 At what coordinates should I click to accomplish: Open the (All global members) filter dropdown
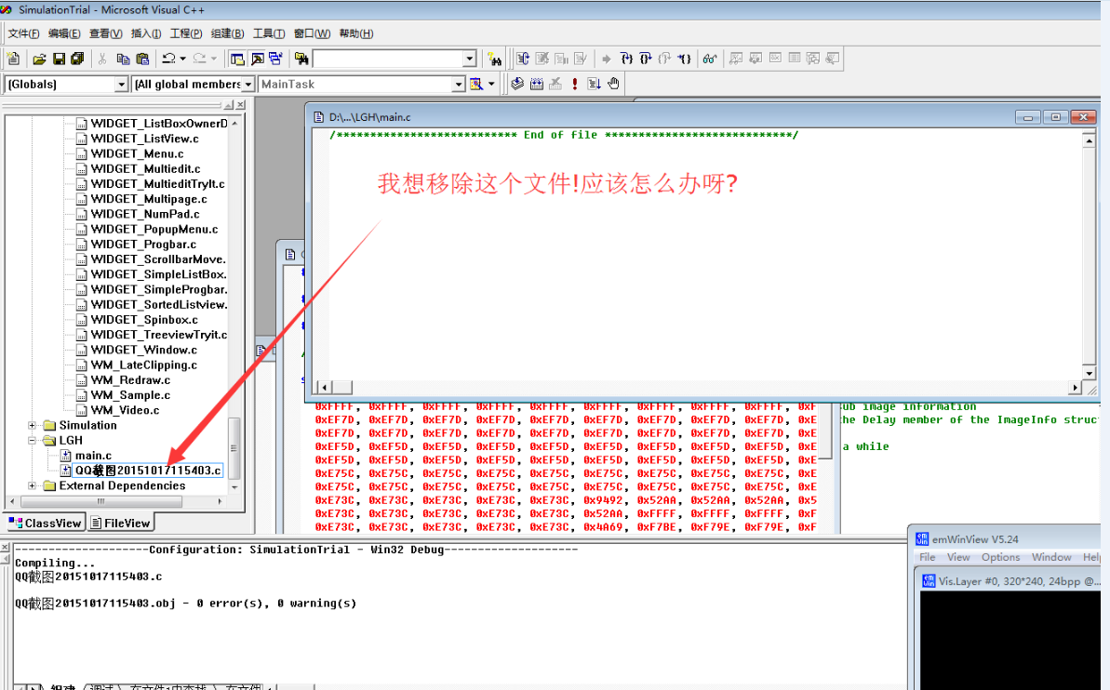click(x=247, y=85)
